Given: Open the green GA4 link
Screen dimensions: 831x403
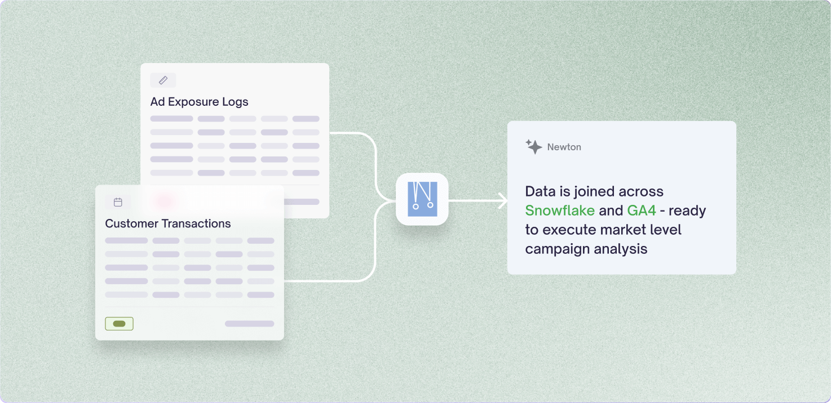Looking at the screenshot, I should click(642, 211).
